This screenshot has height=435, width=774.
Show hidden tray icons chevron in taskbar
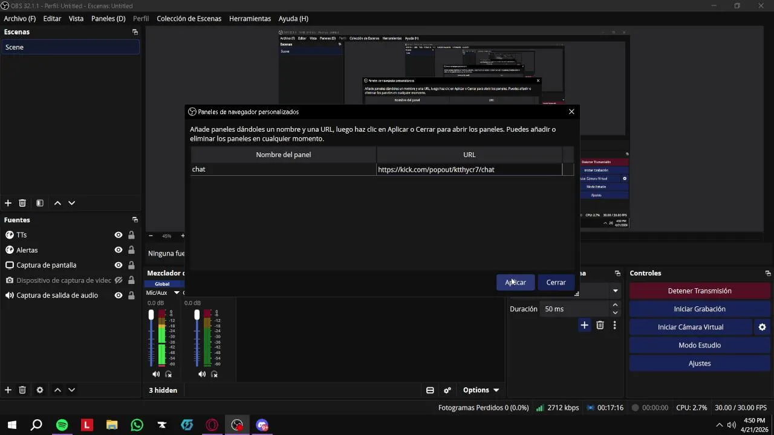click(x=719, y=425)
